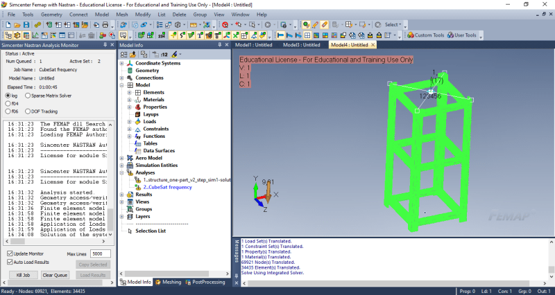Viewport: 555px width, 295px height.
Task: Switch to the Model1 : Untitled tab
Action: [x=254, y=45]
